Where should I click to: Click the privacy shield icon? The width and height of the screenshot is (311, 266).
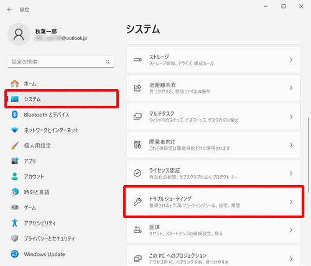(15, 239)
